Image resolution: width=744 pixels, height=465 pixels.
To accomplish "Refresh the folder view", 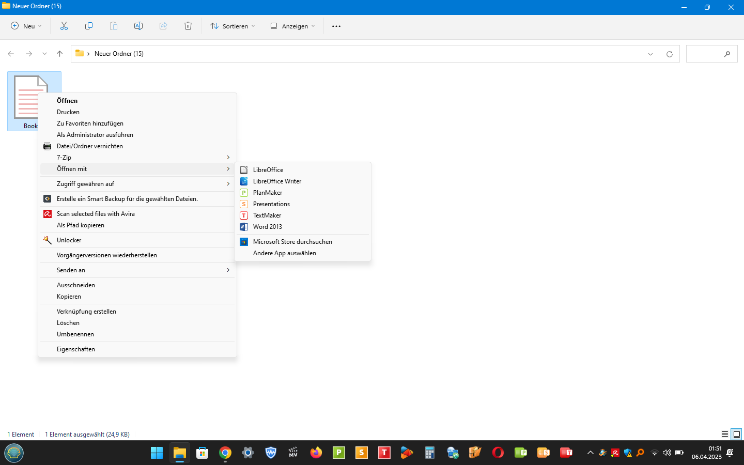I will [x=670, y=54].
